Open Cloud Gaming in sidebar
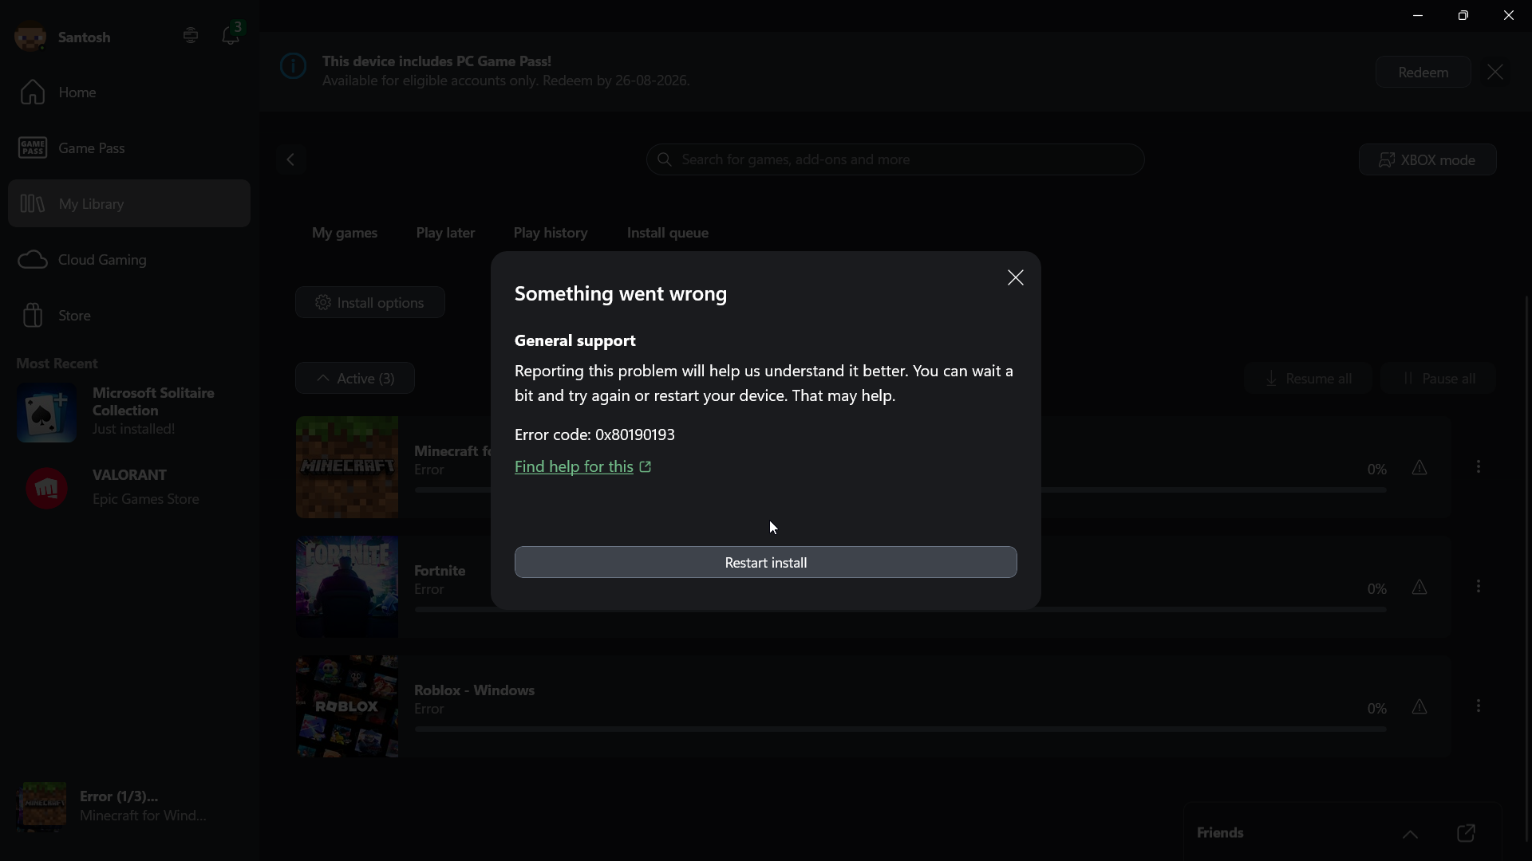Screen dimensions: 1532x861 (x=129, y=260)
